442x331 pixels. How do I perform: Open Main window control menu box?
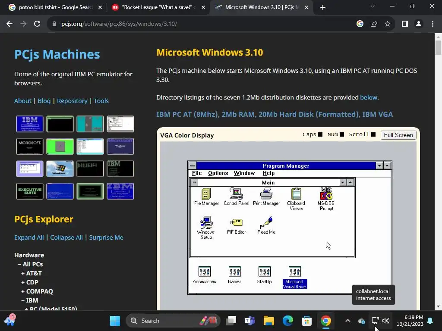(x=194, y=182)
